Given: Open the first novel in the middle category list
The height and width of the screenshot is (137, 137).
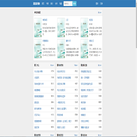Looking at the screenshot, I should click(x=61, y=72).
